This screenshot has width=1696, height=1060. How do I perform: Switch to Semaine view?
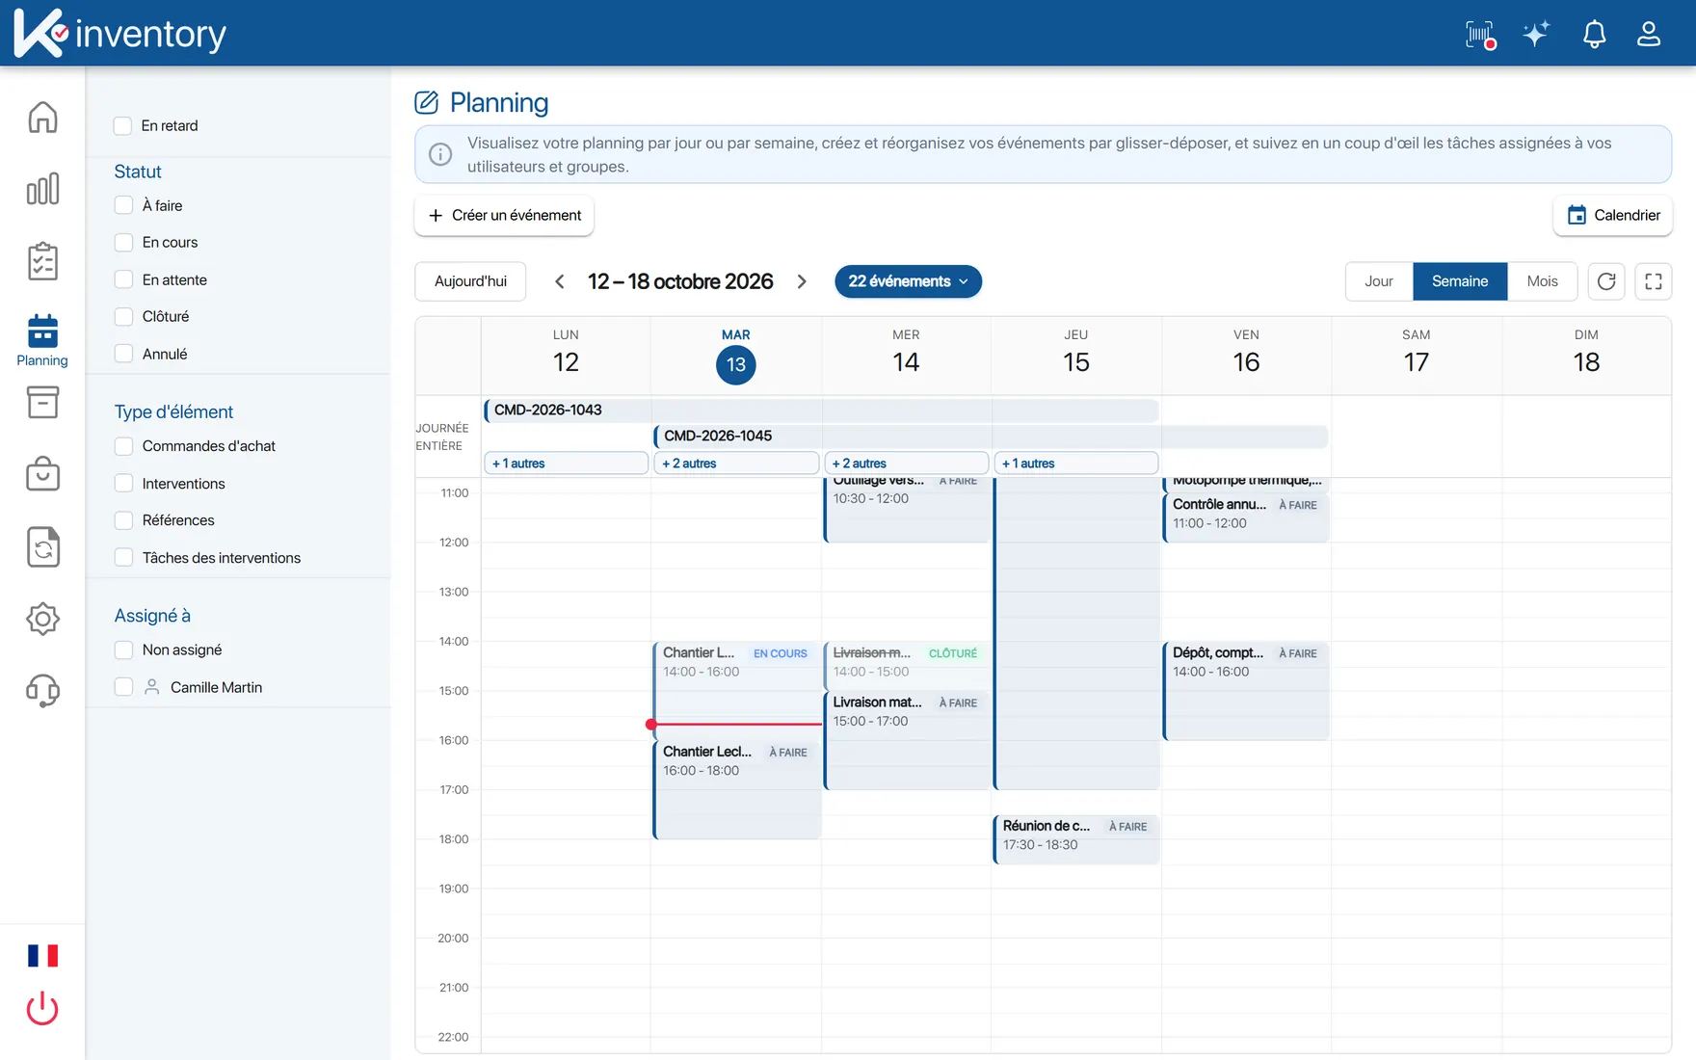point(1460,281)
